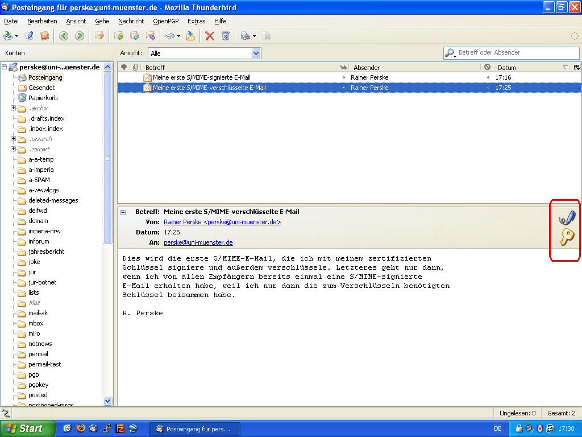Screen dimensions: 582x437
Task: Open the Ansicht view dropdown
Action: pyautogui.click(x=256, y=53)
